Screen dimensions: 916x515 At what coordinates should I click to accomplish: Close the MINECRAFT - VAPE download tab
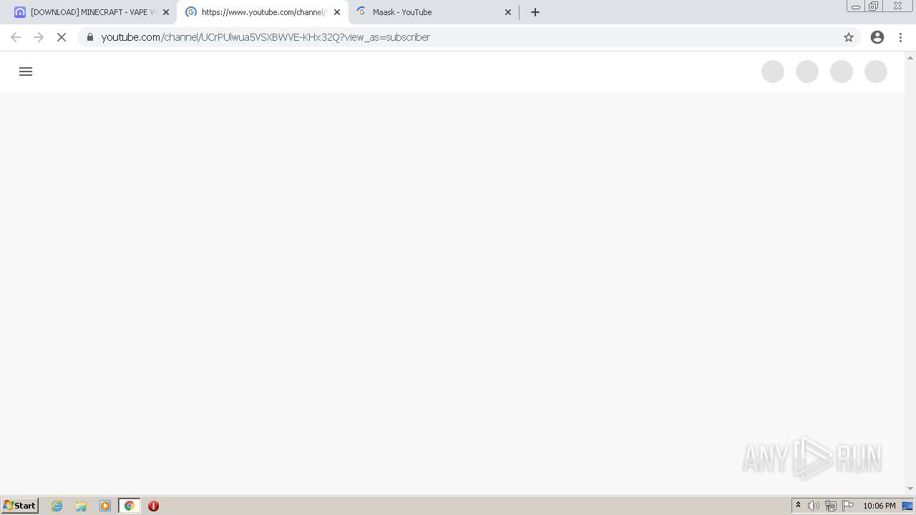166,12
